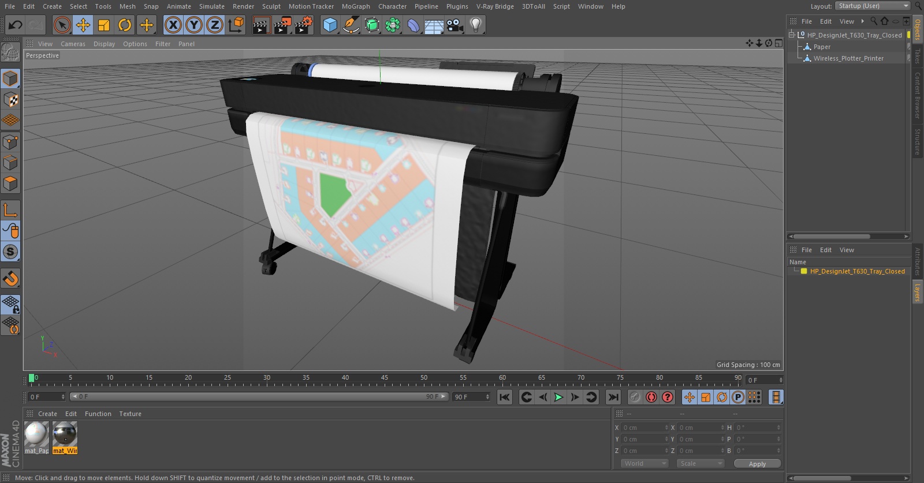924x483 pixels.
Task: Select the Live Selection tool
Action: tap(62, 25)
